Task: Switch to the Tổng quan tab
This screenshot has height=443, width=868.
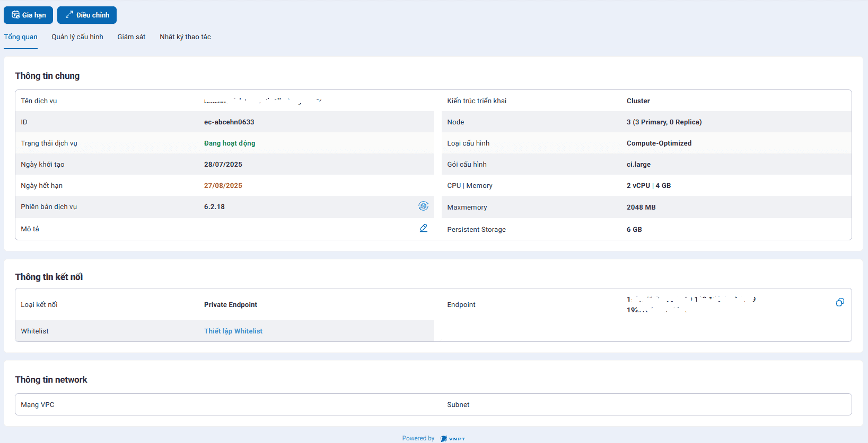Action: coord(21,37)
